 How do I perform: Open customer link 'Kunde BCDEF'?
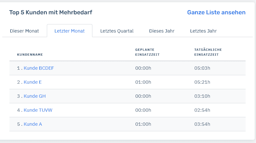39,68
